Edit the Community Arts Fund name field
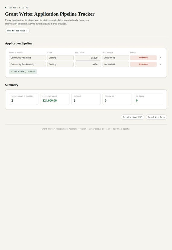172x250 pixels. (27, 58)
